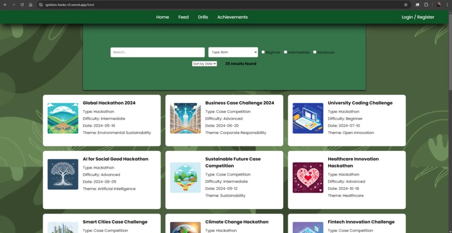Open the browser three-dot menu

coord(447,5)
